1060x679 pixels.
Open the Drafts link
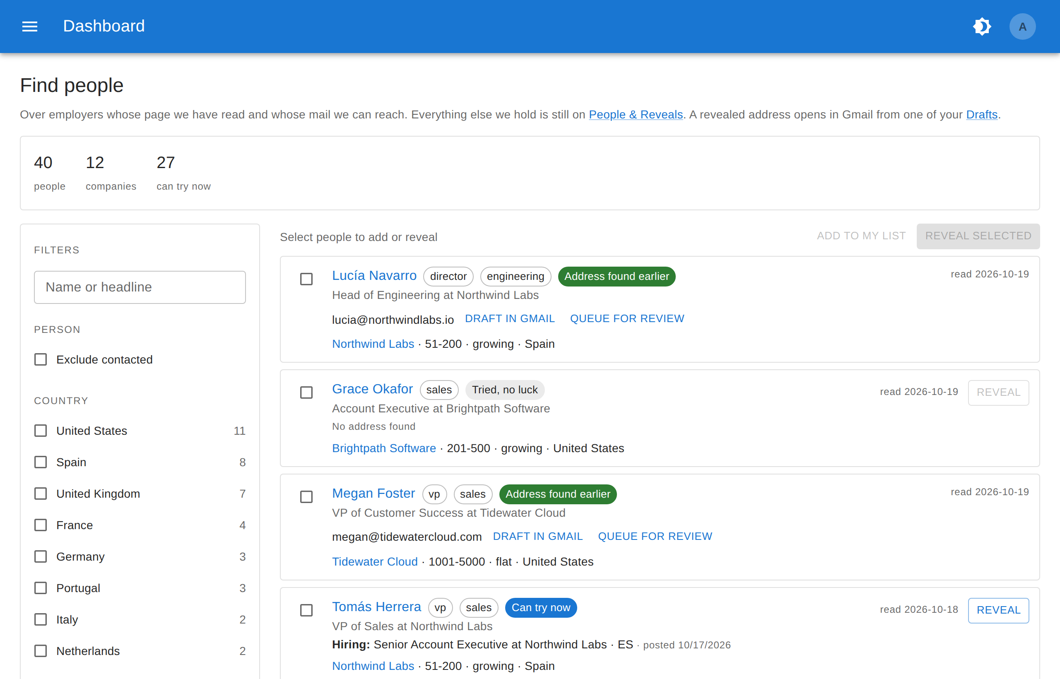coord(981,115)
